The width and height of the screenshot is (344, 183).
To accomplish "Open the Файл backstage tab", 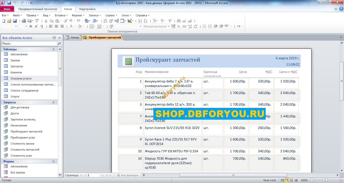I will [7, 9].
